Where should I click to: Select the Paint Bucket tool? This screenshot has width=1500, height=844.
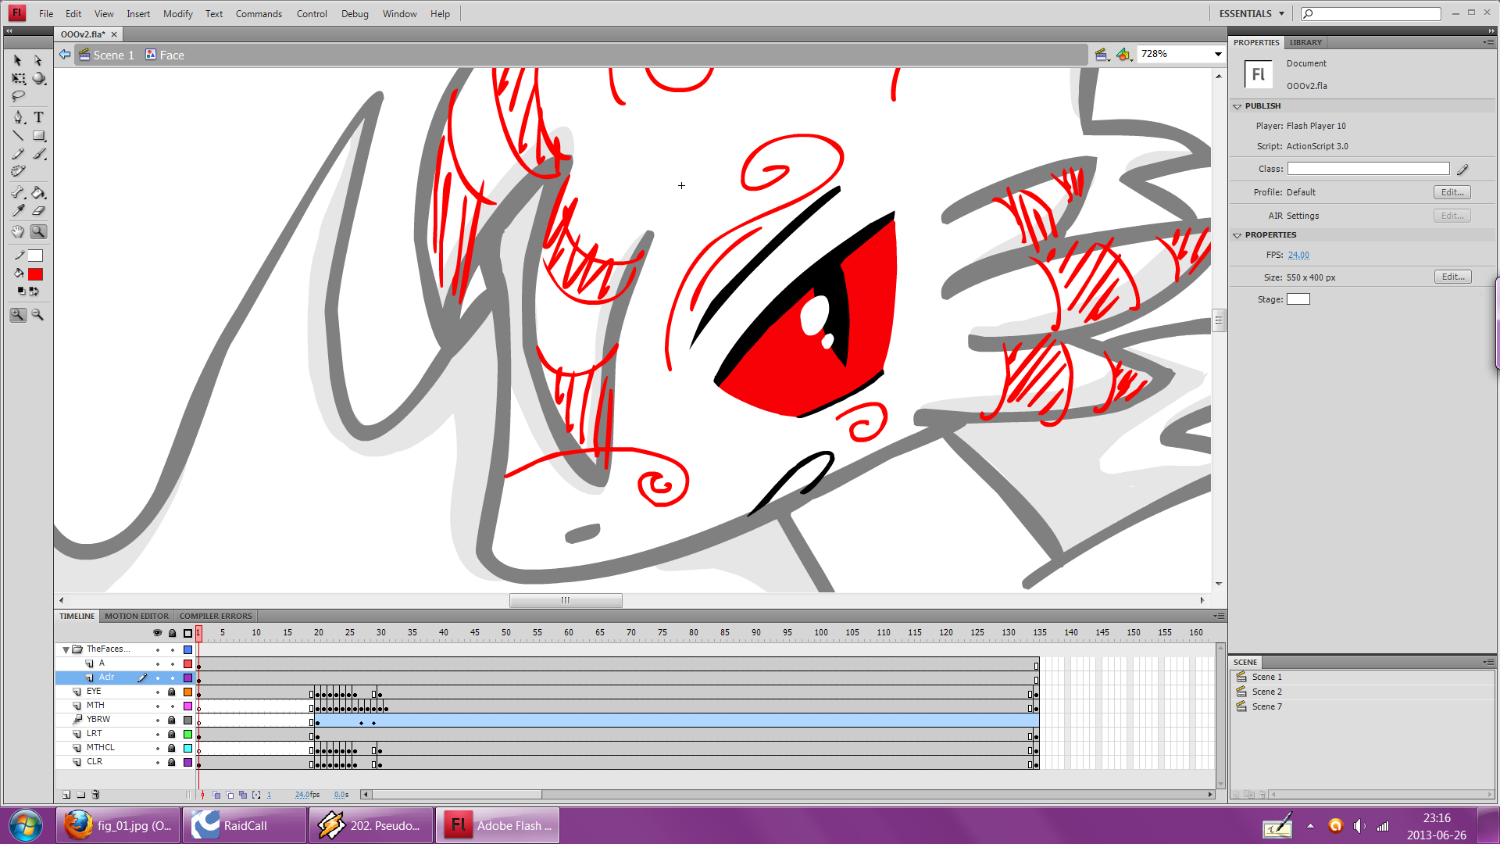(38, 192)
